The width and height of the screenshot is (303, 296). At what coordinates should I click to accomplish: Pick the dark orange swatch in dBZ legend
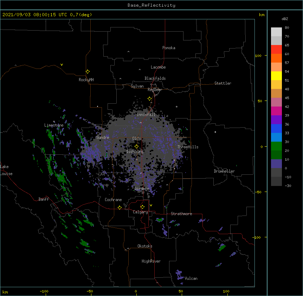pyautogui.click(x=276, y=58)
